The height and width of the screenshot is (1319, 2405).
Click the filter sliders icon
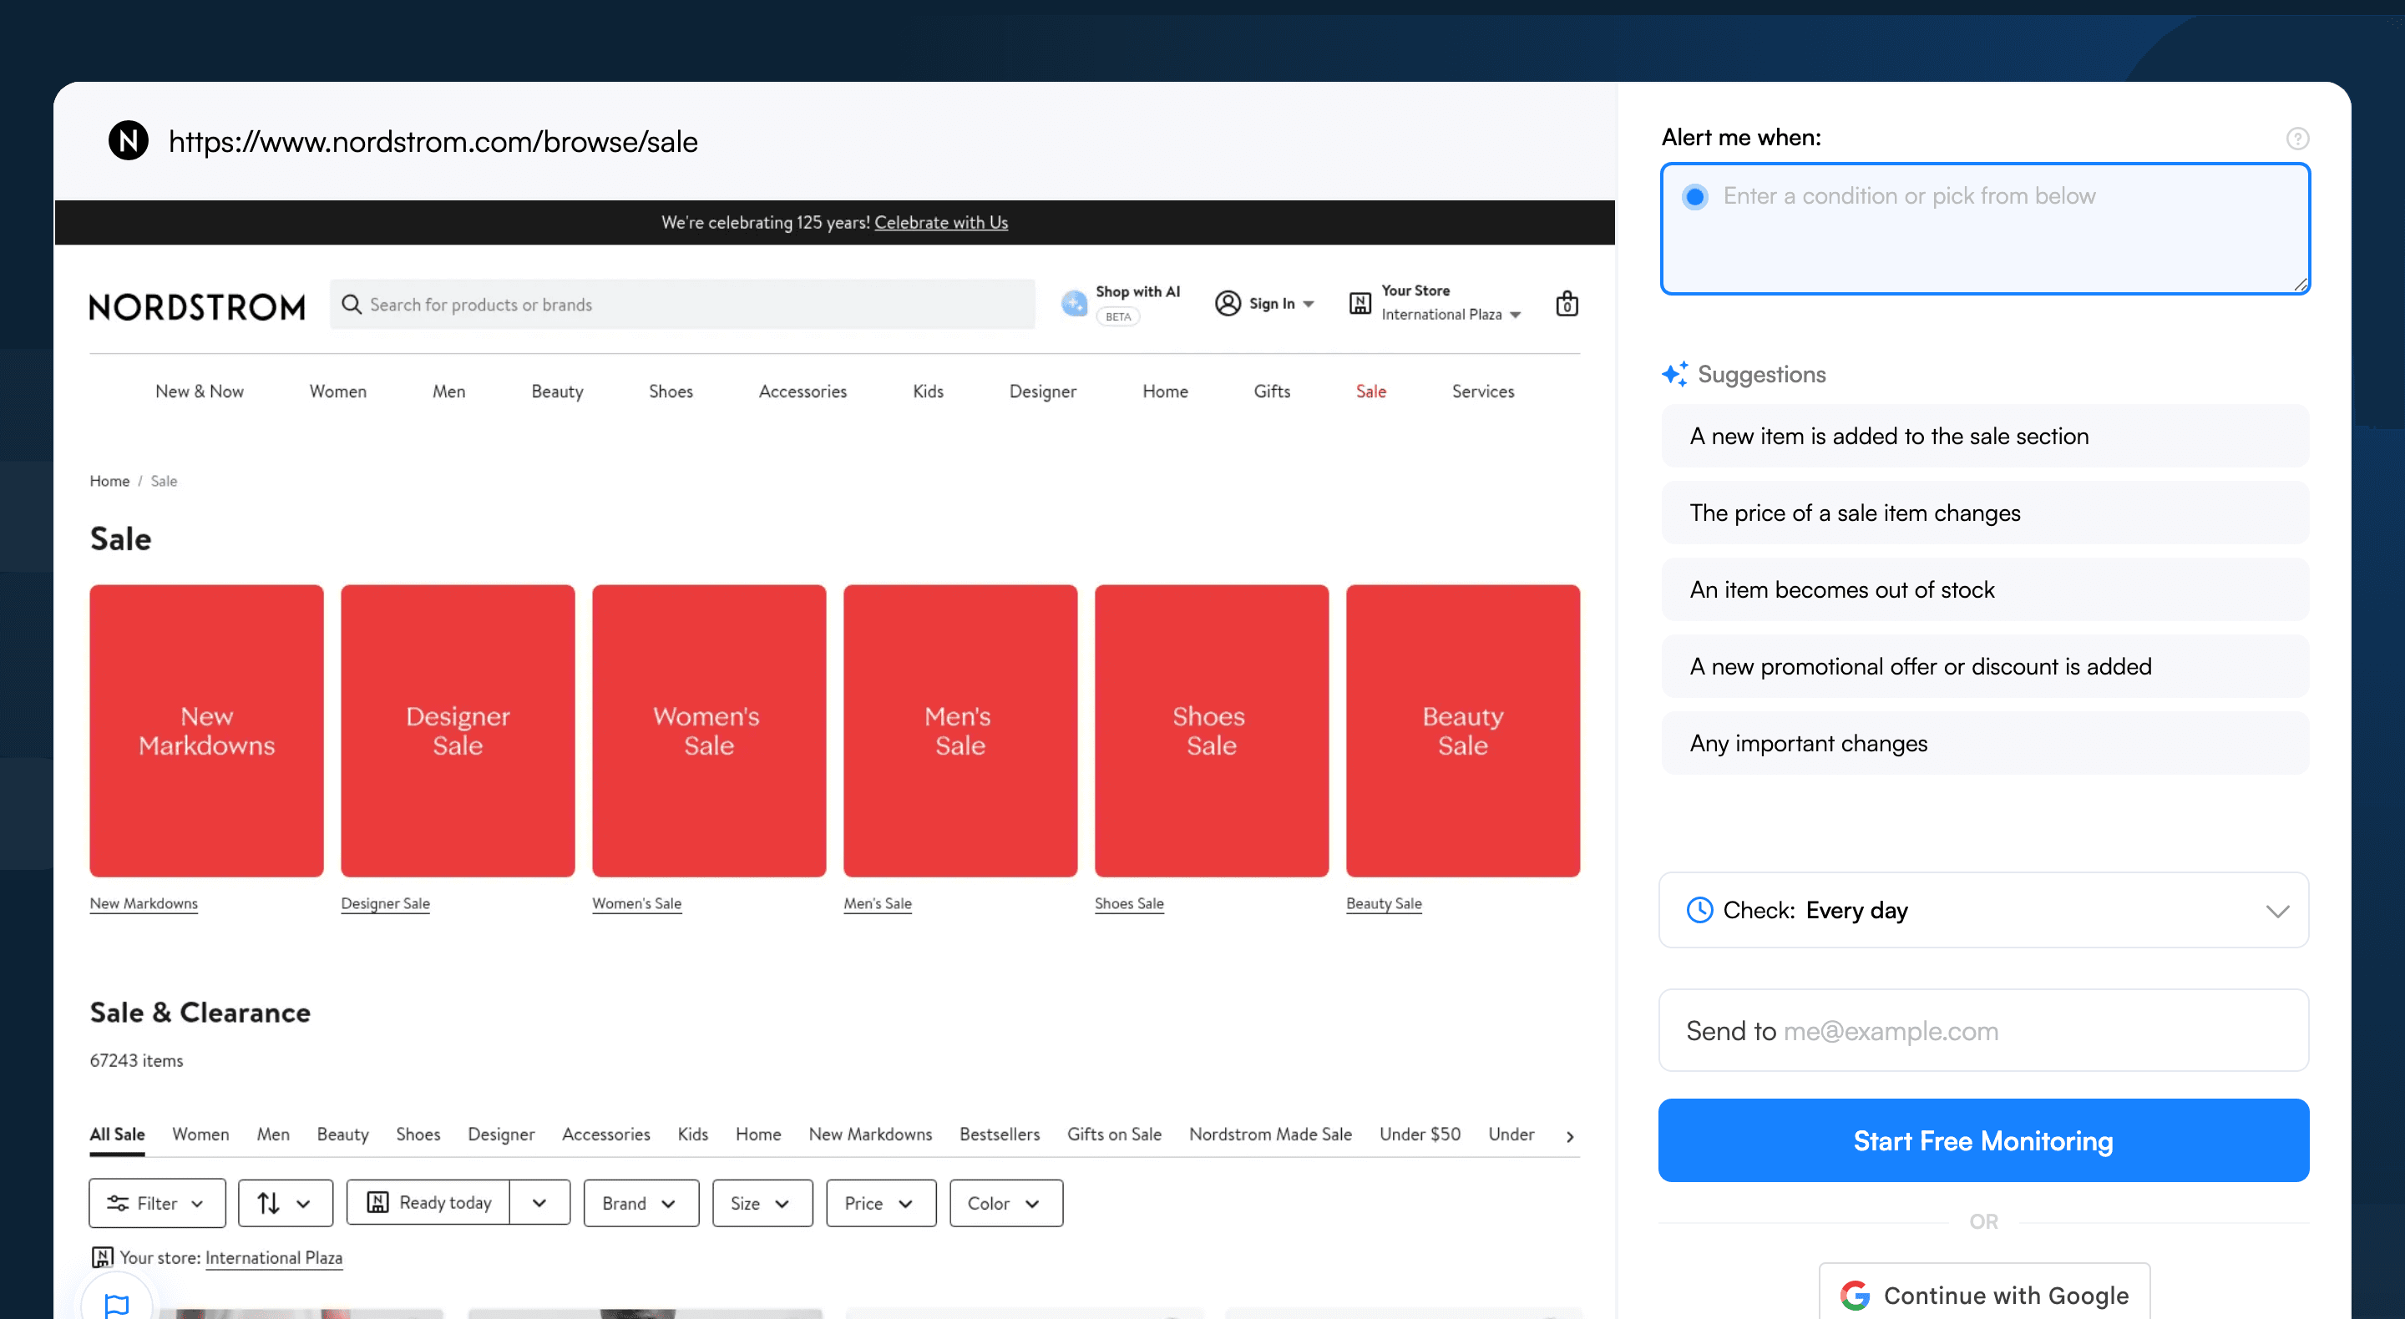[x=118, y=1203]
